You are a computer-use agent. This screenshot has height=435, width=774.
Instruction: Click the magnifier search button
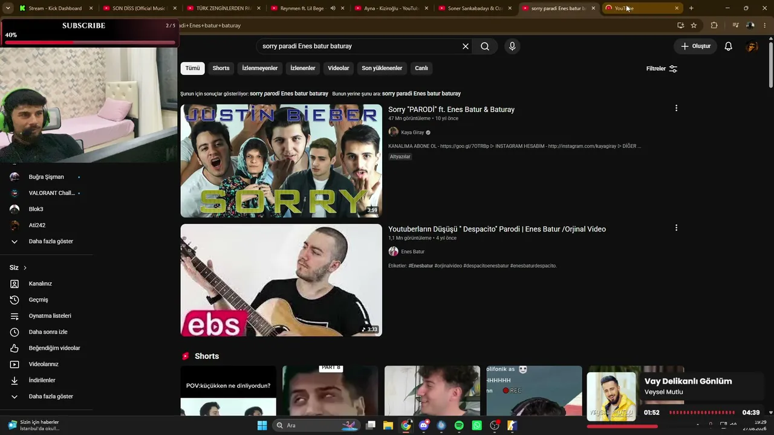tap(485, 47)
